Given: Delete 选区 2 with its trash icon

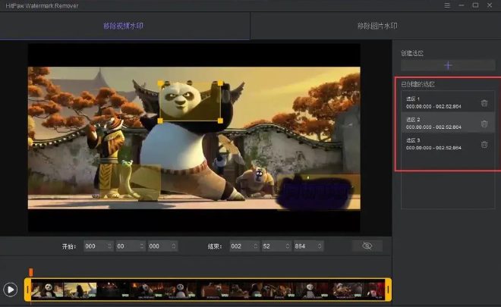Looking at the screenshot, I should tap(484, 124).
